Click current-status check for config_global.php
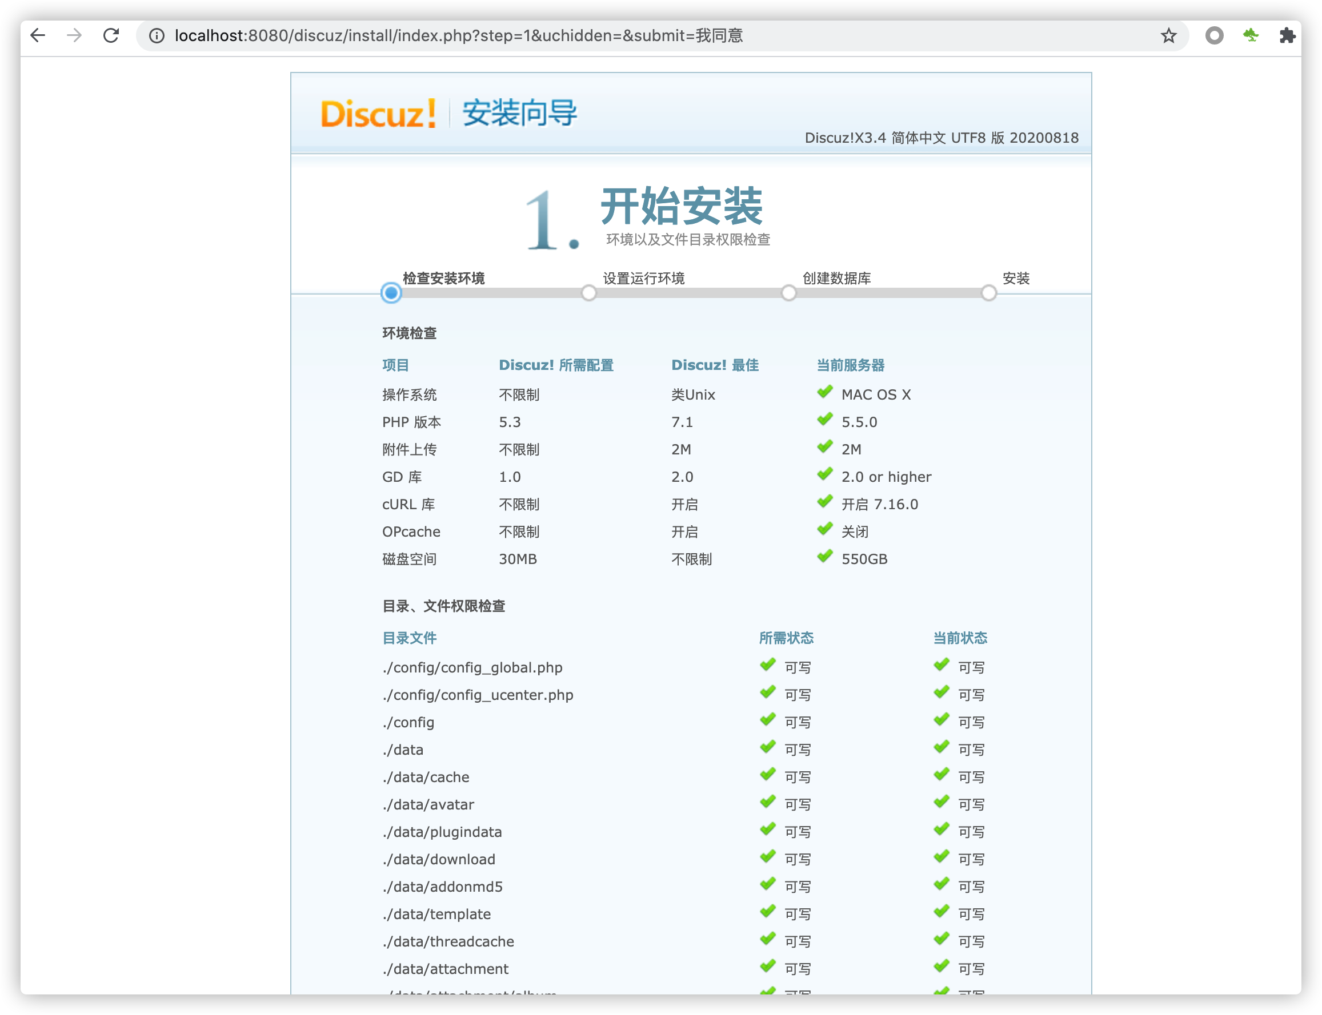Image resolution: width=1322 pixels, height=1015 pixels. coord(941,666)
